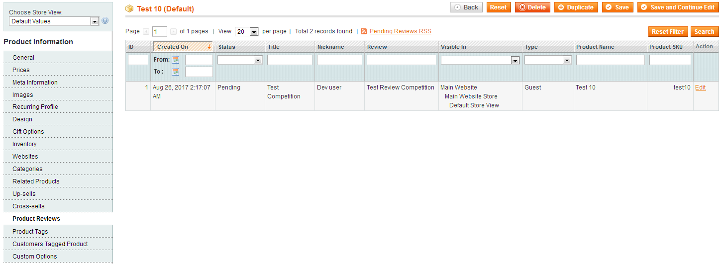Go to previous page arrow

(146, 31)
